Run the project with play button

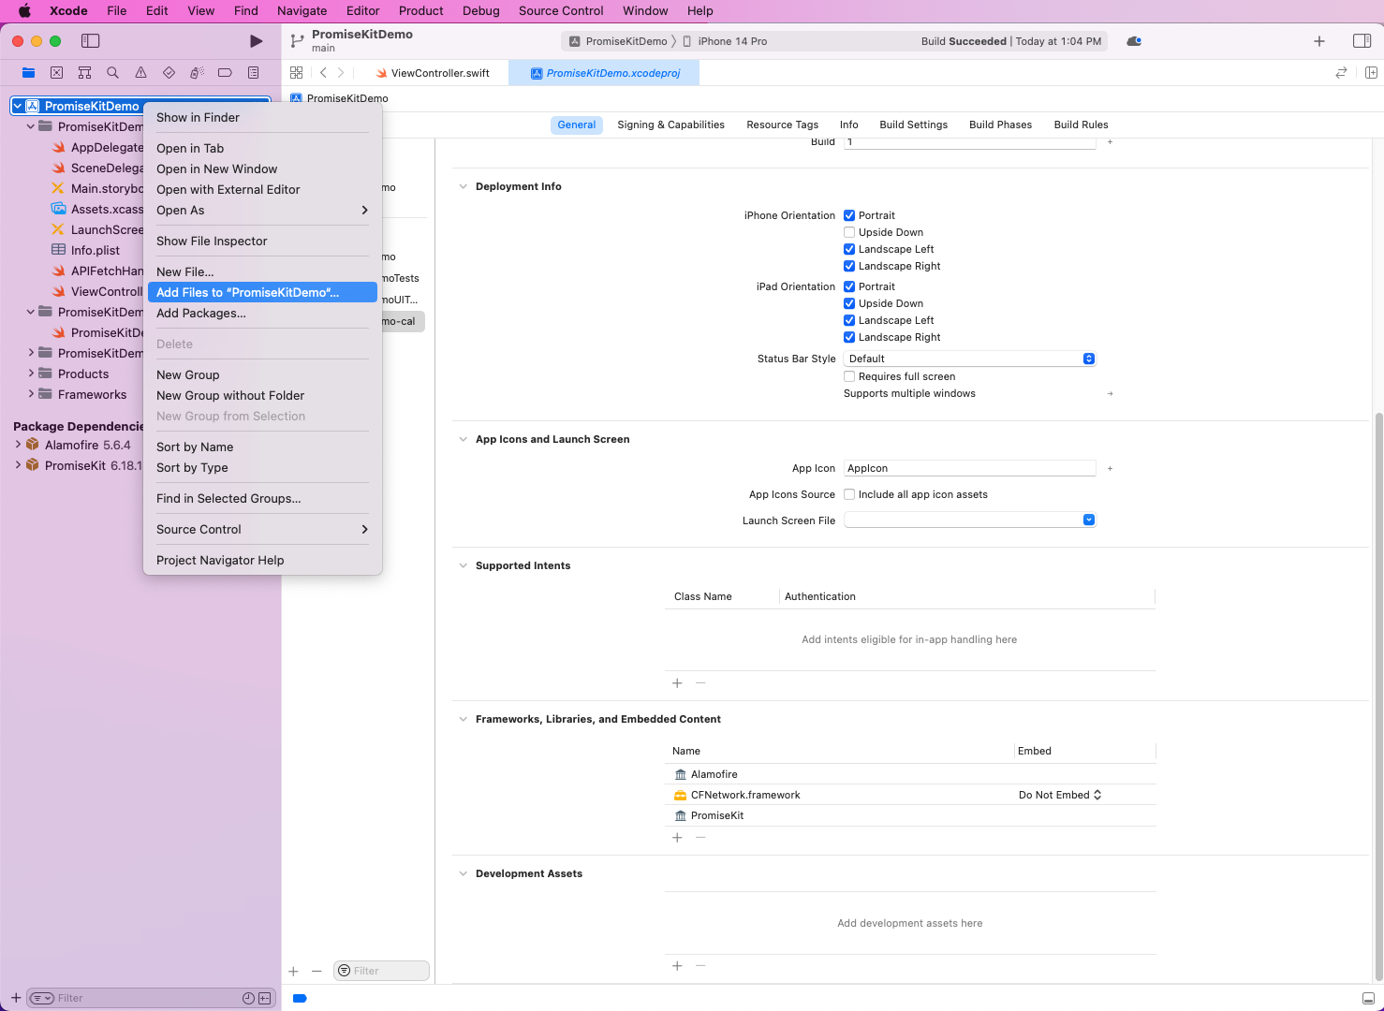(256, 41)
